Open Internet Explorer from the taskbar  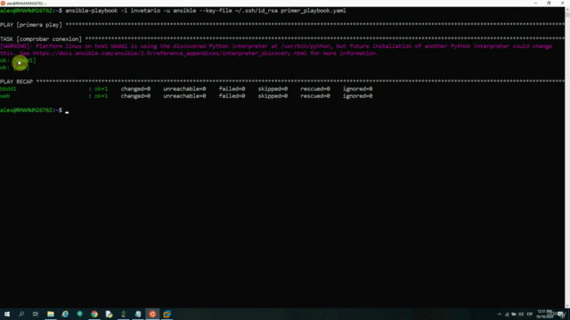pyautogui.click(x=65, y=314)
